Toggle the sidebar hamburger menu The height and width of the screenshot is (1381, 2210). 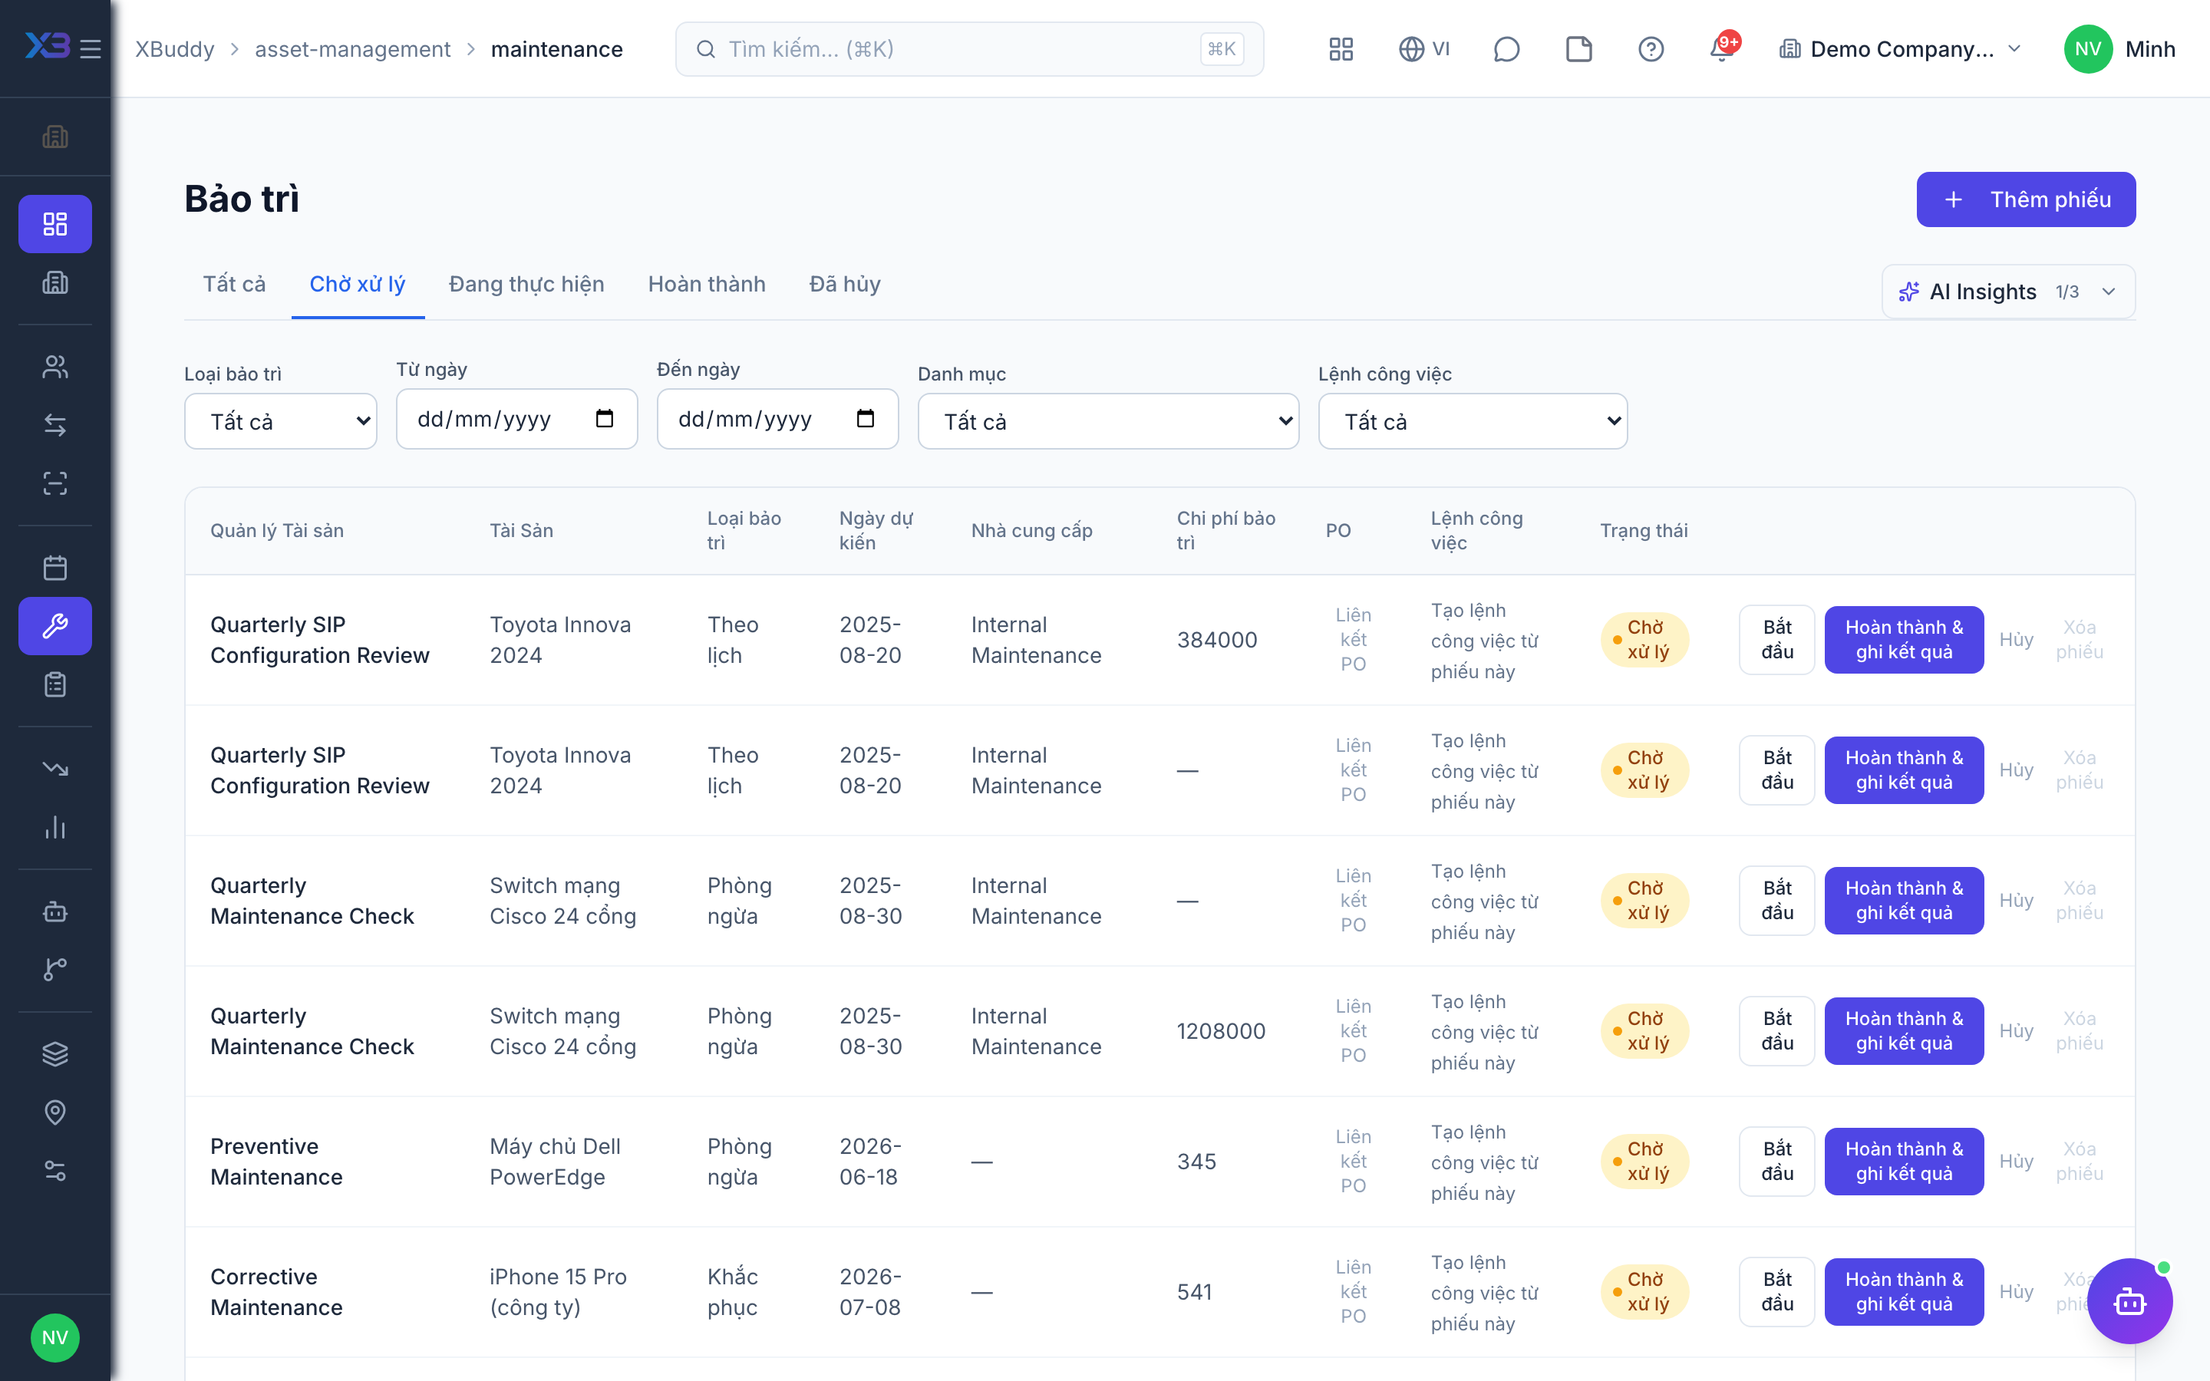click(x=91, y=48)
